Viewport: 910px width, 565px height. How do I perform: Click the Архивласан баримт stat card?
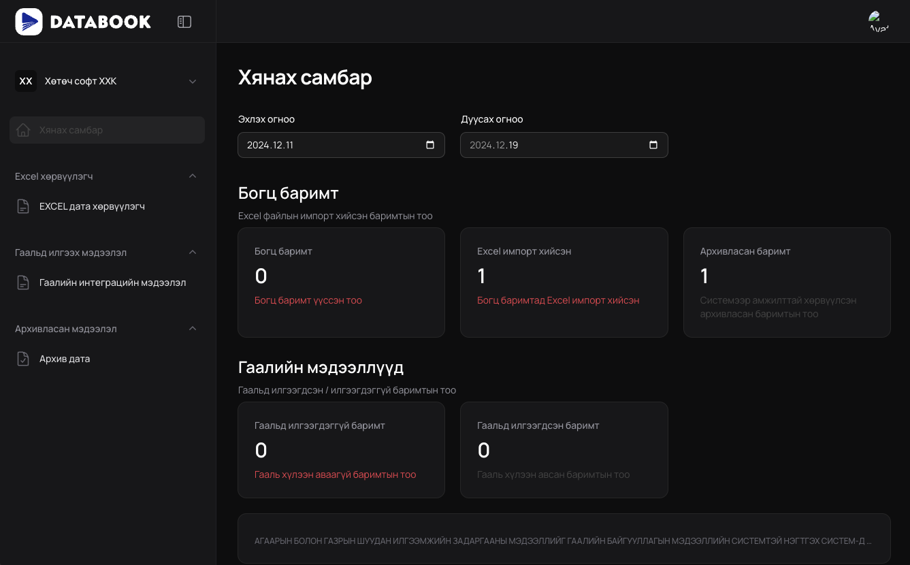(787, 282)
